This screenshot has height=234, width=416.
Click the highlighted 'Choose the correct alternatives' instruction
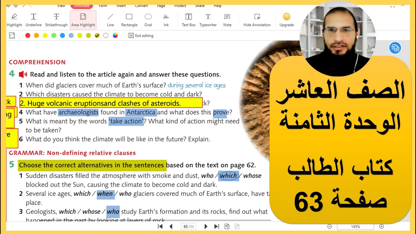pos(92,165)
